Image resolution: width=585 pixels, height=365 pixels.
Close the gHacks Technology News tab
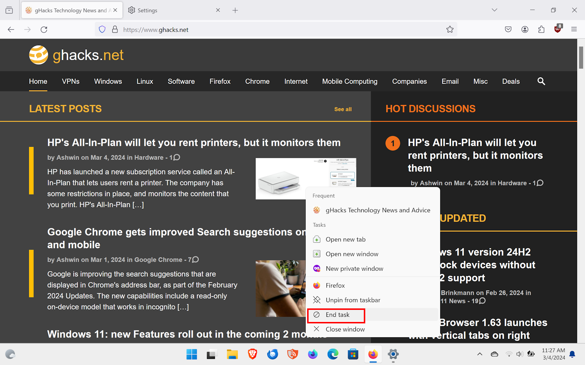click(x=115, y=10)
